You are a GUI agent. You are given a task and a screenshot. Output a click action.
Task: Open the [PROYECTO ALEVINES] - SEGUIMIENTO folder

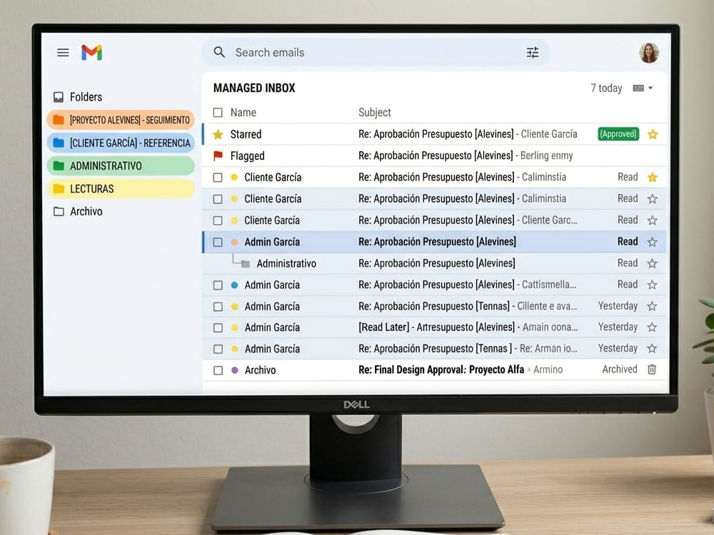[121, 120]
